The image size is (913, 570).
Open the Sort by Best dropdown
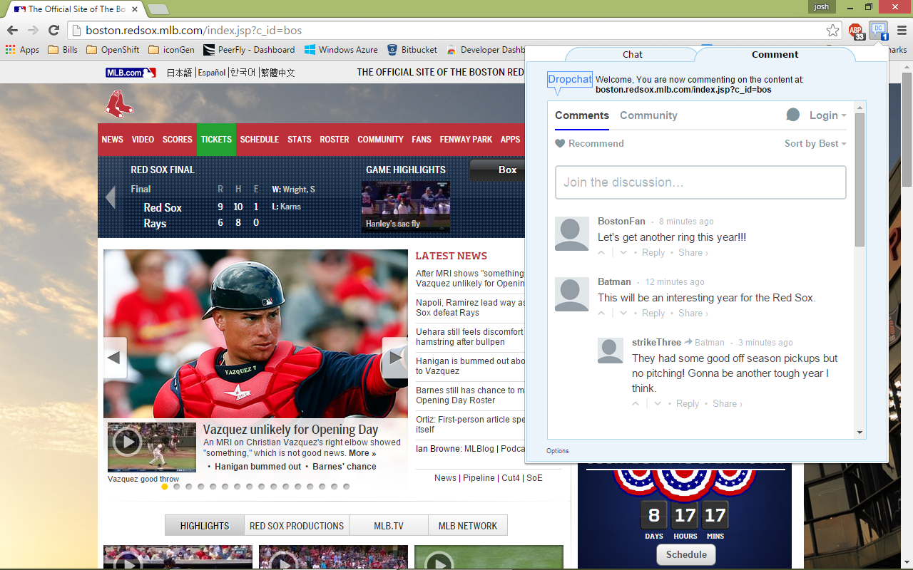815,143
